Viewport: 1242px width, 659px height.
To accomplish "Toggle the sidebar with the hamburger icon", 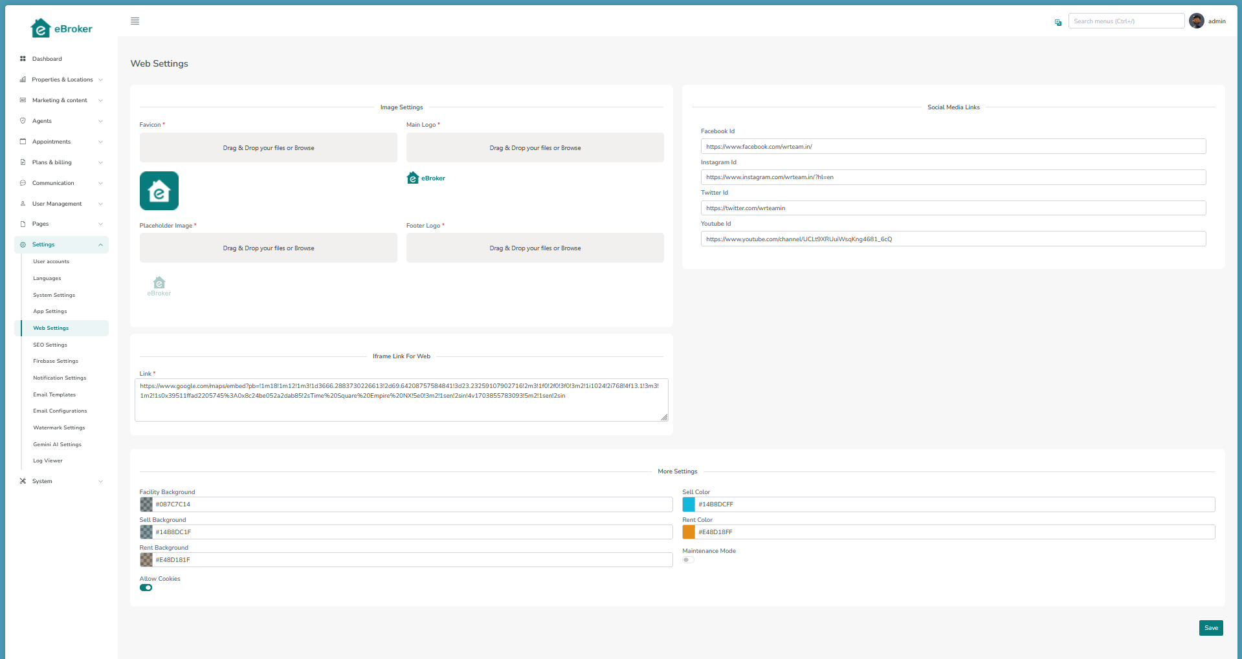I will pos(135,21).
